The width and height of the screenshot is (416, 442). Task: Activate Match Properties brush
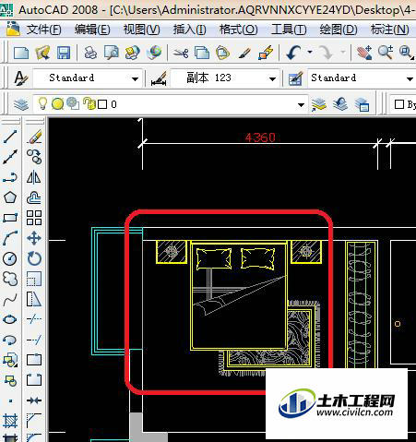(x=244, y=53)
